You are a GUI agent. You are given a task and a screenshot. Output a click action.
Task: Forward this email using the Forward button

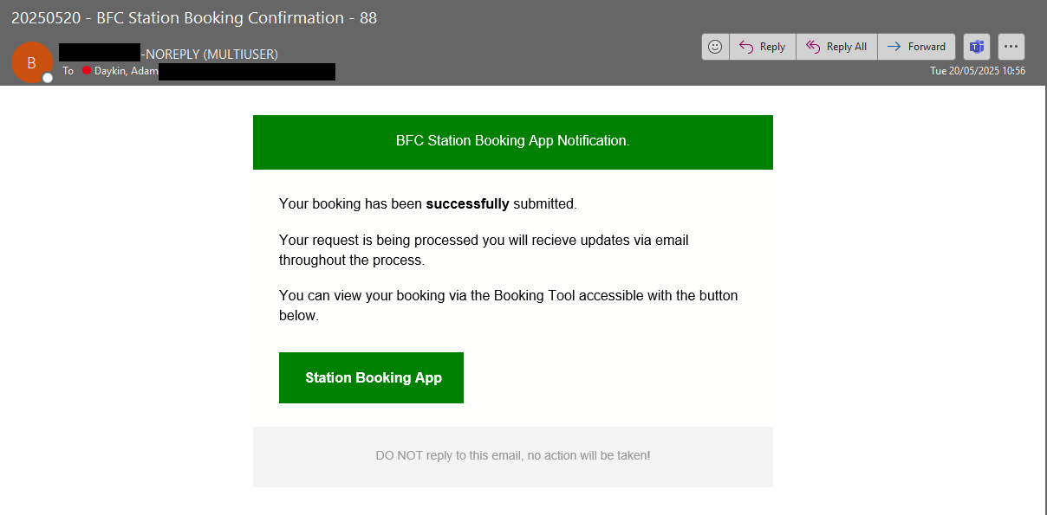click(916, 47)
